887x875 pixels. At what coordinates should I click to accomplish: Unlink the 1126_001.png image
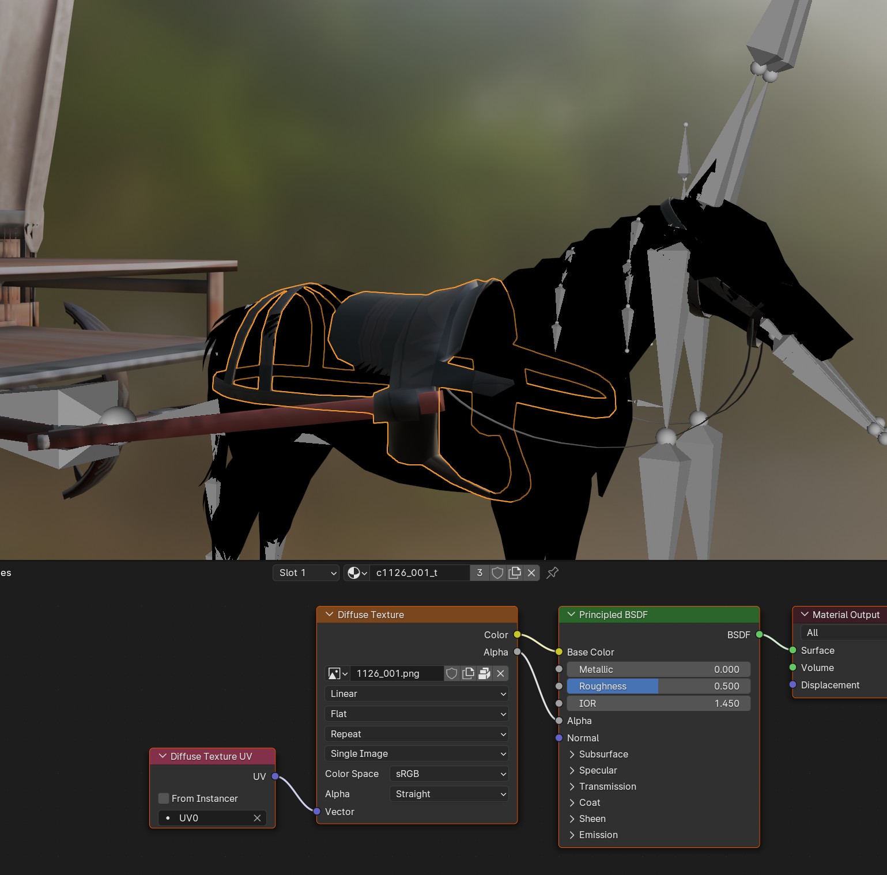click(x=500, y=673)
